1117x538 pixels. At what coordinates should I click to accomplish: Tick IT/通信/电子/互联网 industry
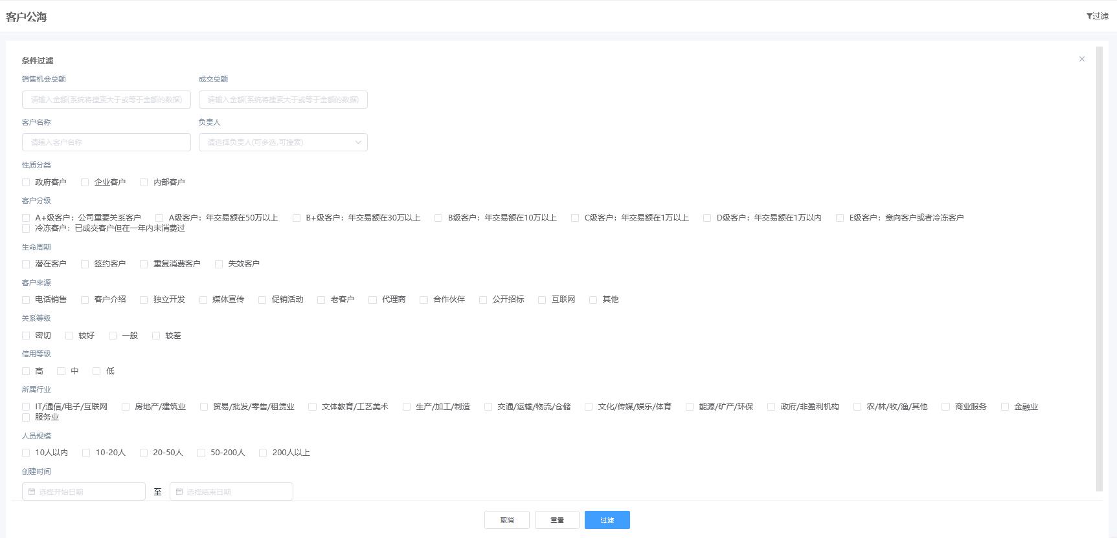(26, 407)
